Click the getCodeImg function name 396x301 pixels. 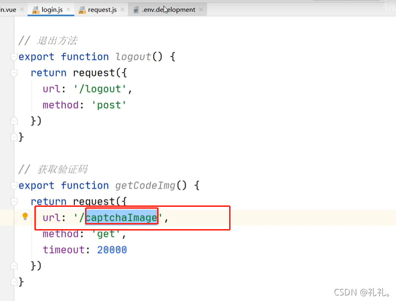pyautogui.click(x=145, y=186)
